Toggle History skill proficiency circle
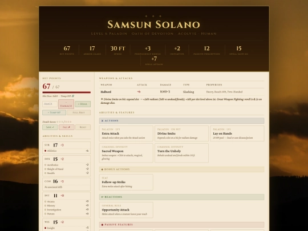Viewport: 308px width, 231px height. (x=46, y=206)
